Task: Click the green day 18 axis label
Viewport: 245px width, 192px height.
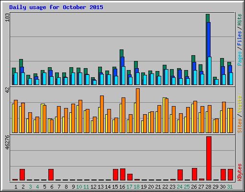Action: pos(136,187)
